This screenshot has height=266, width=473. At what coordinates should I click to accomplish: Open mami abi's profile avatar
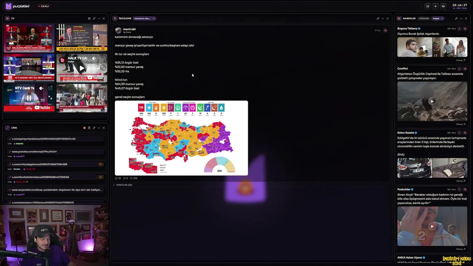[118, 31]
